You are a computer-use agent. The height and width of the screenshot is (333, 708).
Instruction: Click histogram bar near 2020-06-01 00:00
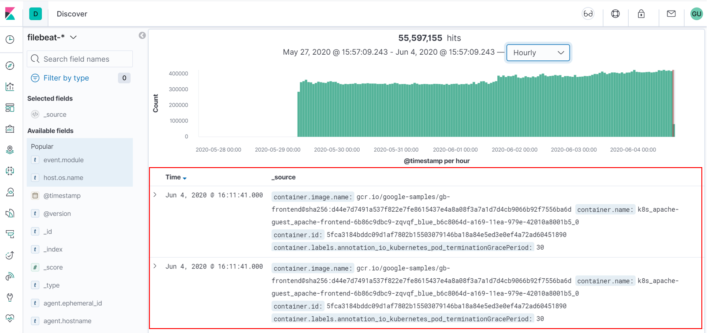tap(456, 110)
